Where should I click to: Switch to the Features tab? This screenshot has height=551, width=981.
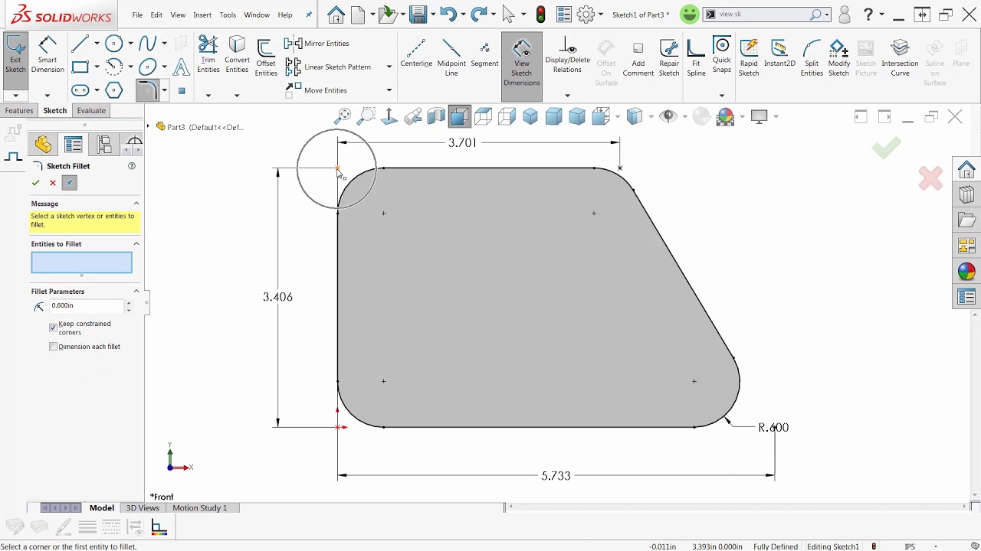19,110
